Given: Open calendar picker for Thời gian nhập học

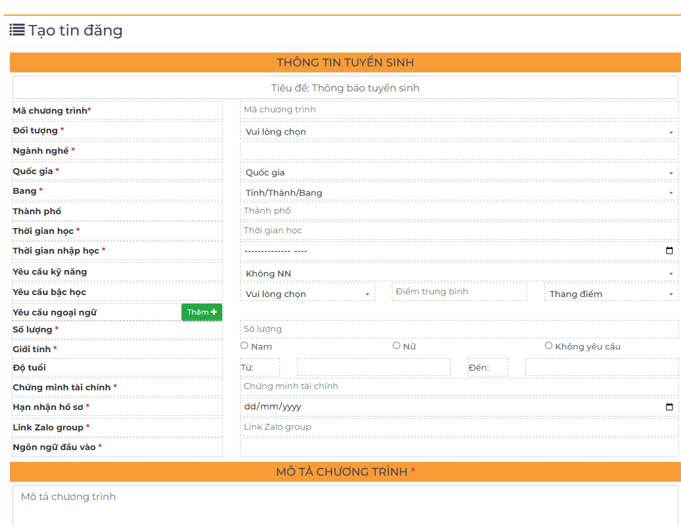Looking at the screenshot, I should (669, 251).
